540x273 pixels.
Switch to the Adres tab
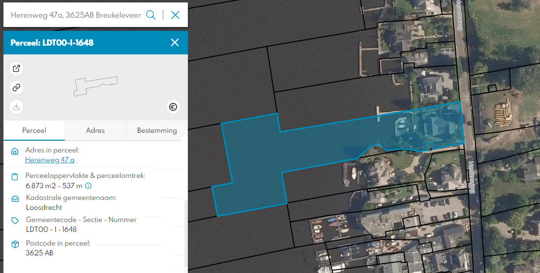pos(96,130)
